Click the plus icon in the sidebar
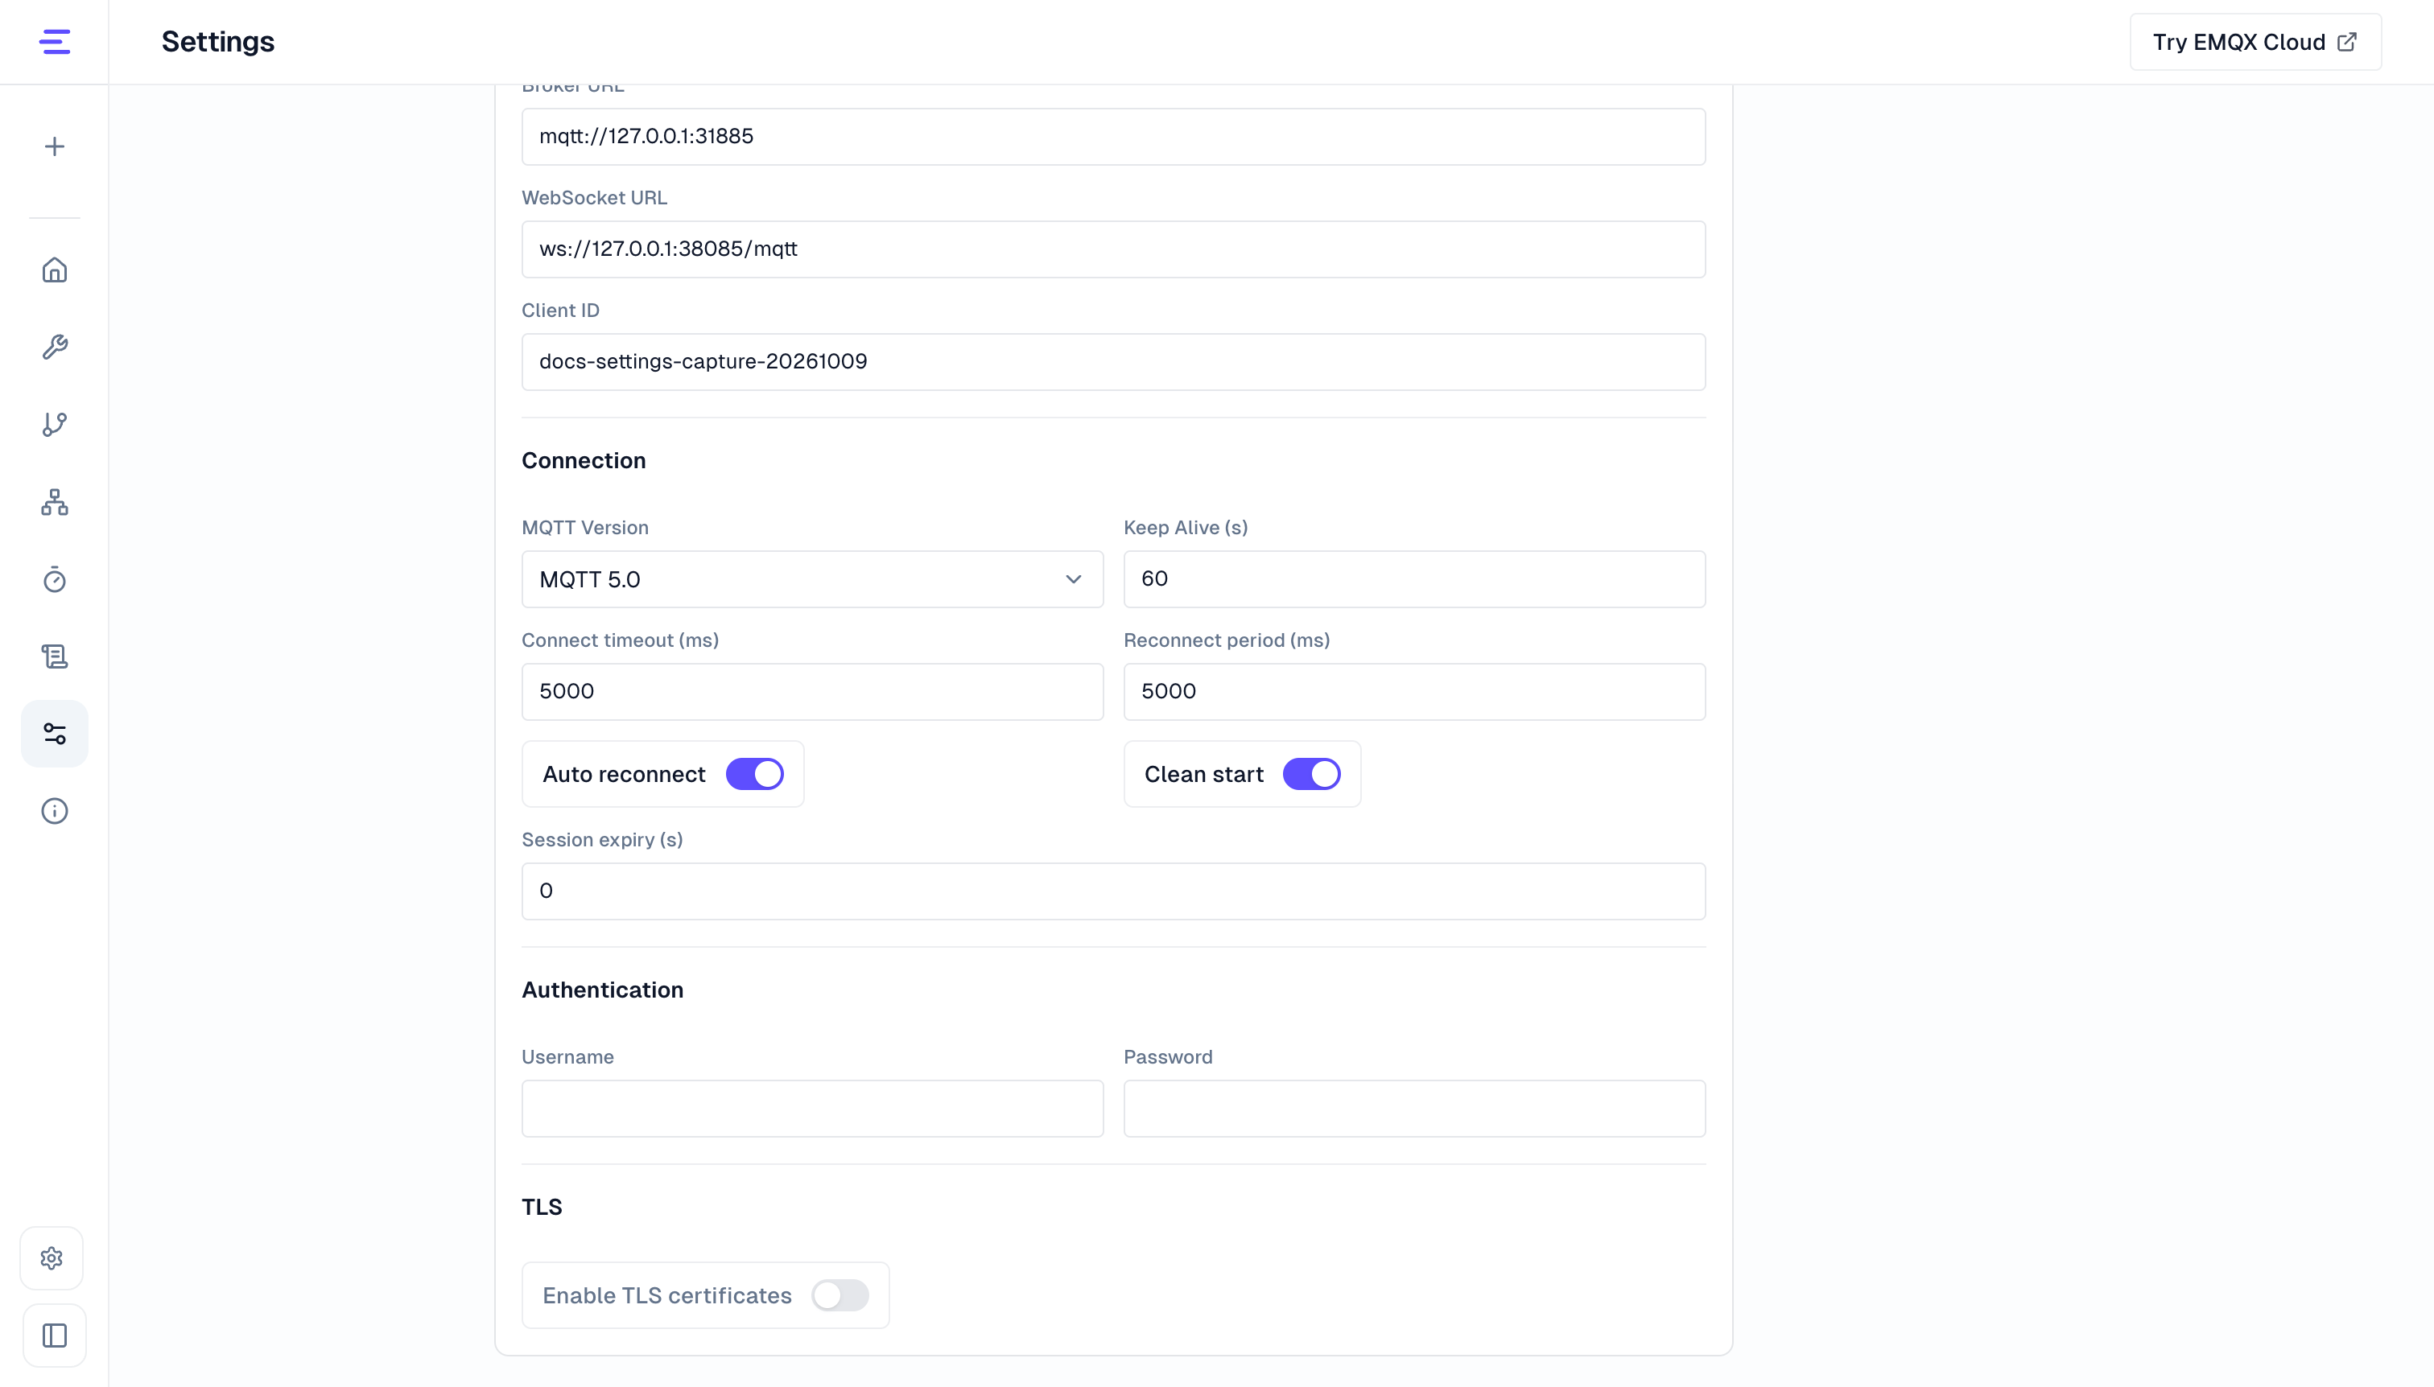Viewport: 2434px width, 1387px height. [54, 146]
